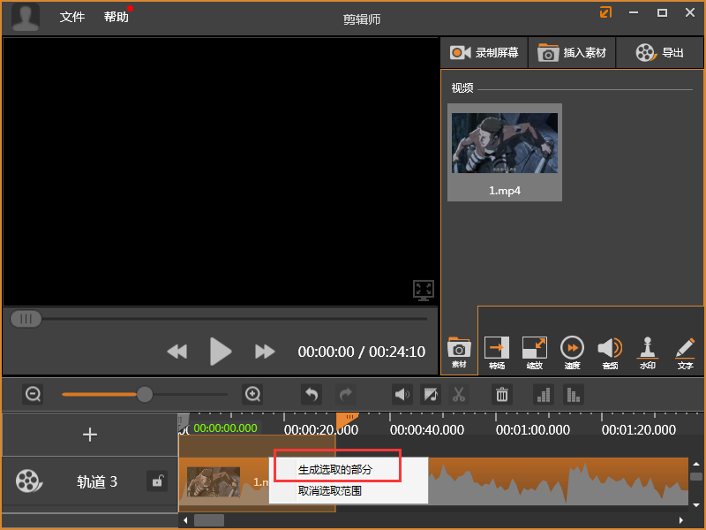Click the zoom-in magnifier on timeline toolbar
The height and width of the screenshot is (530, 706).
[x=252, y=395]
